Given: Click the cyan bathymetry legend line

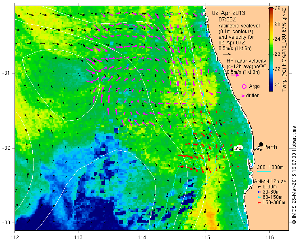Looking at the screenshot, I should click(x=264, y=172).
